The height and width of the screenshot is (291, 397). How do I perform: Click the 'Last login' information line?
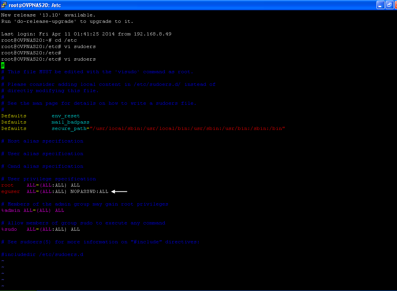(x=86, y=34)
